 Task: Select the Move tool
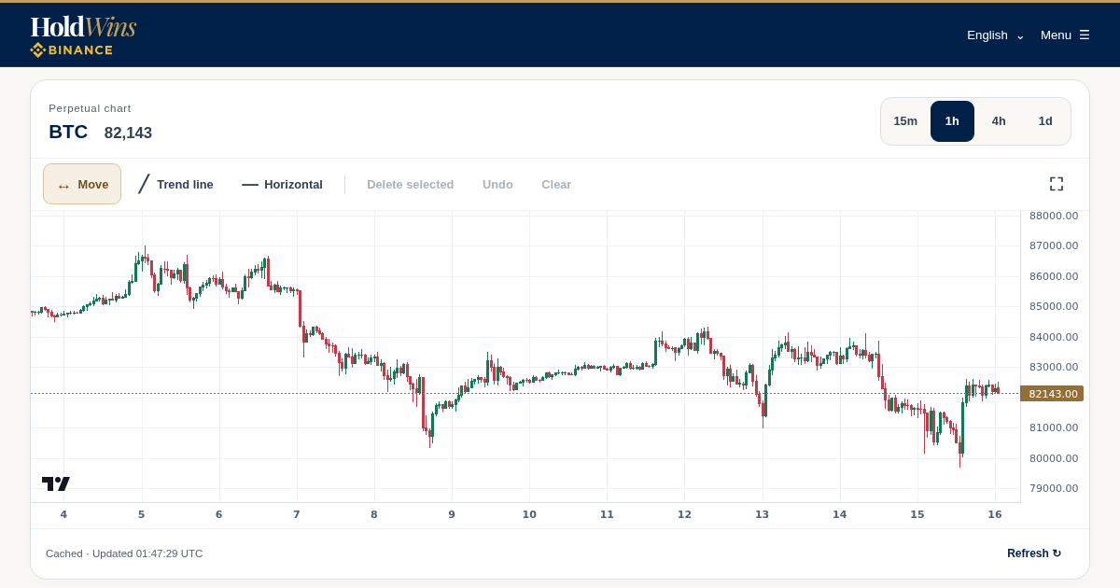coord(82,184)
